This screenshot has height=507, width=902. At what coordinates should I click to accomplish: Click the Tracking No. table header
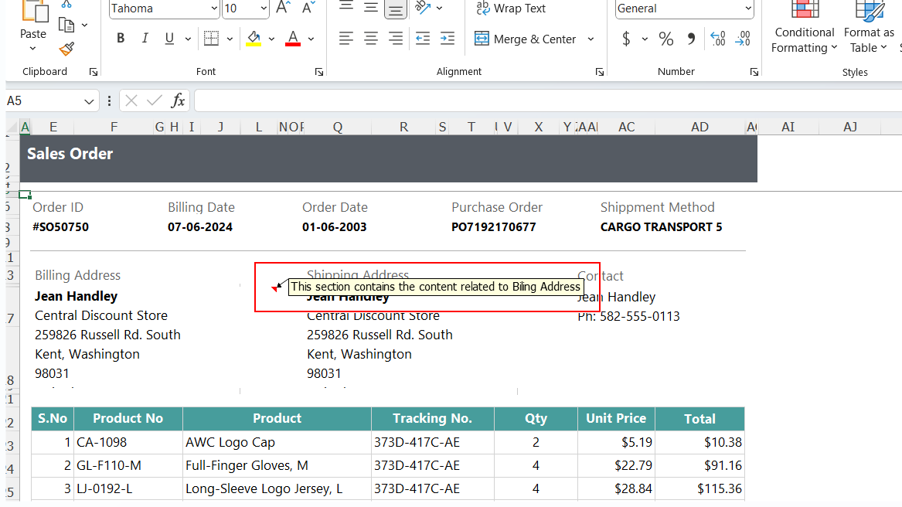(432, 419)
